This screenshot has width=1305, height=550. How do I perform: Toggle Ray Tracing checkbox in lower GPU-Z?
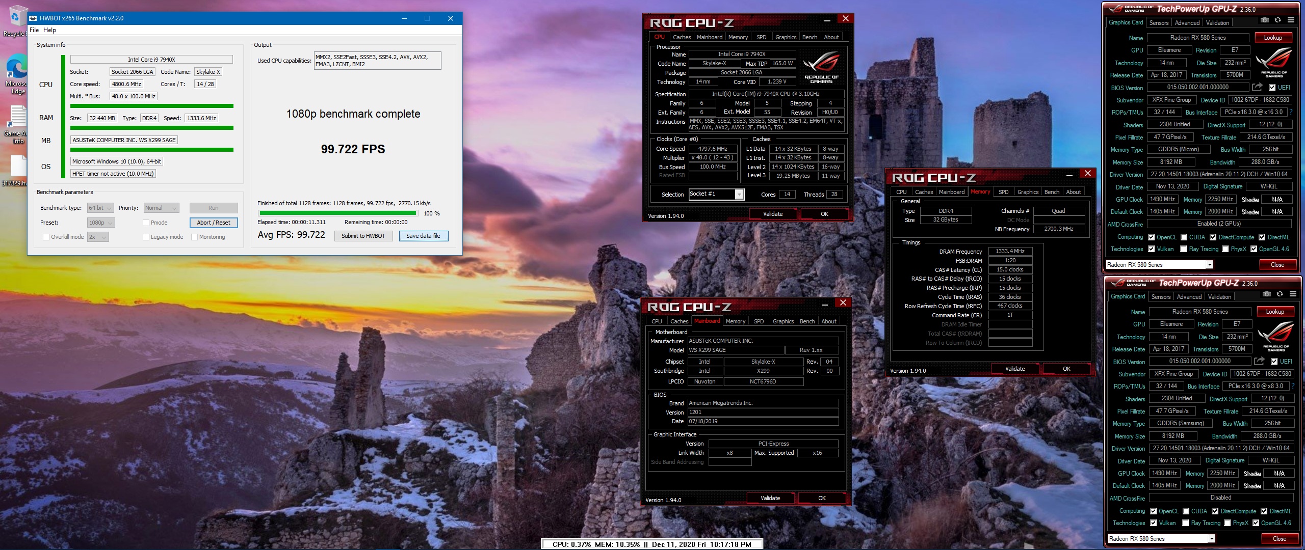point(1186,523)
